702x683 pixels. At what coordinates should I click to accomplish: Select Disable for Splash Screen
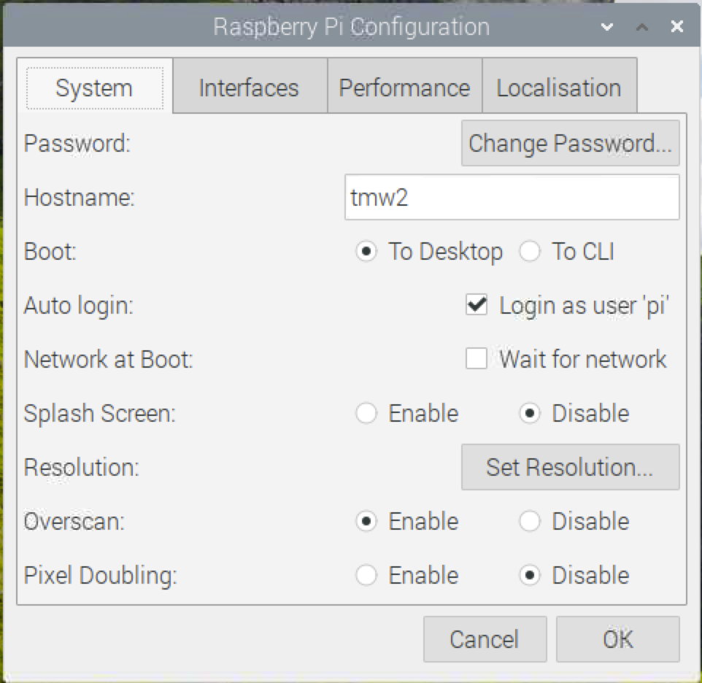point(530,414)
